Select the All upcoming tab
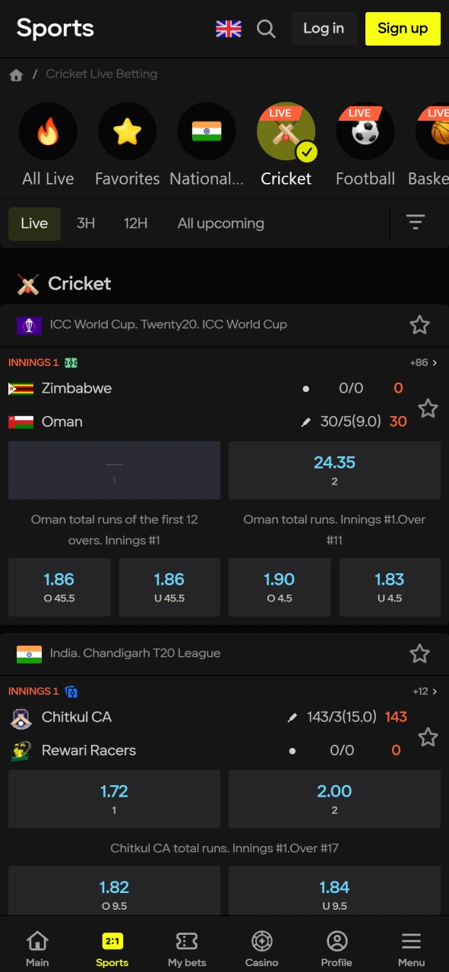 click(x=220, y=223)
